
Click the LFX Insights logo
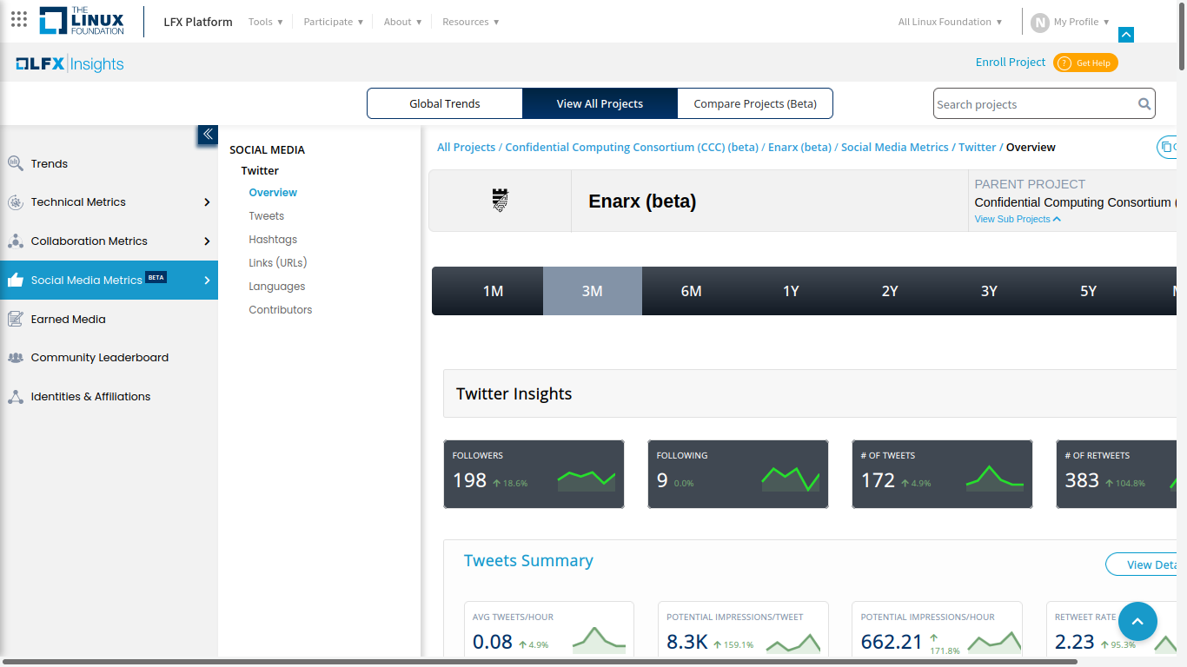click(70, 63)
